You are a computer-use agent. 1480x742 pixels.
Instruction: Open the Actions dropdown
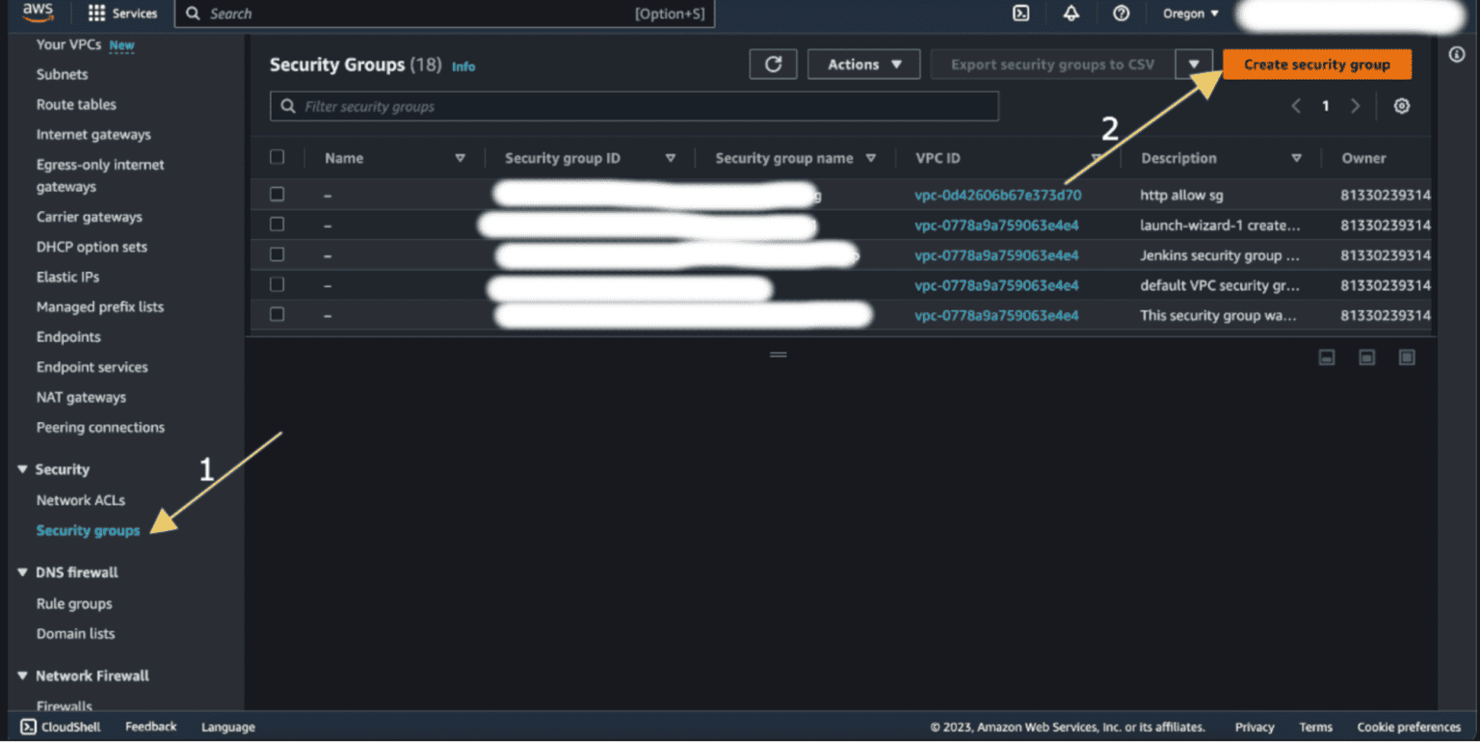click(x=863, y=64)
